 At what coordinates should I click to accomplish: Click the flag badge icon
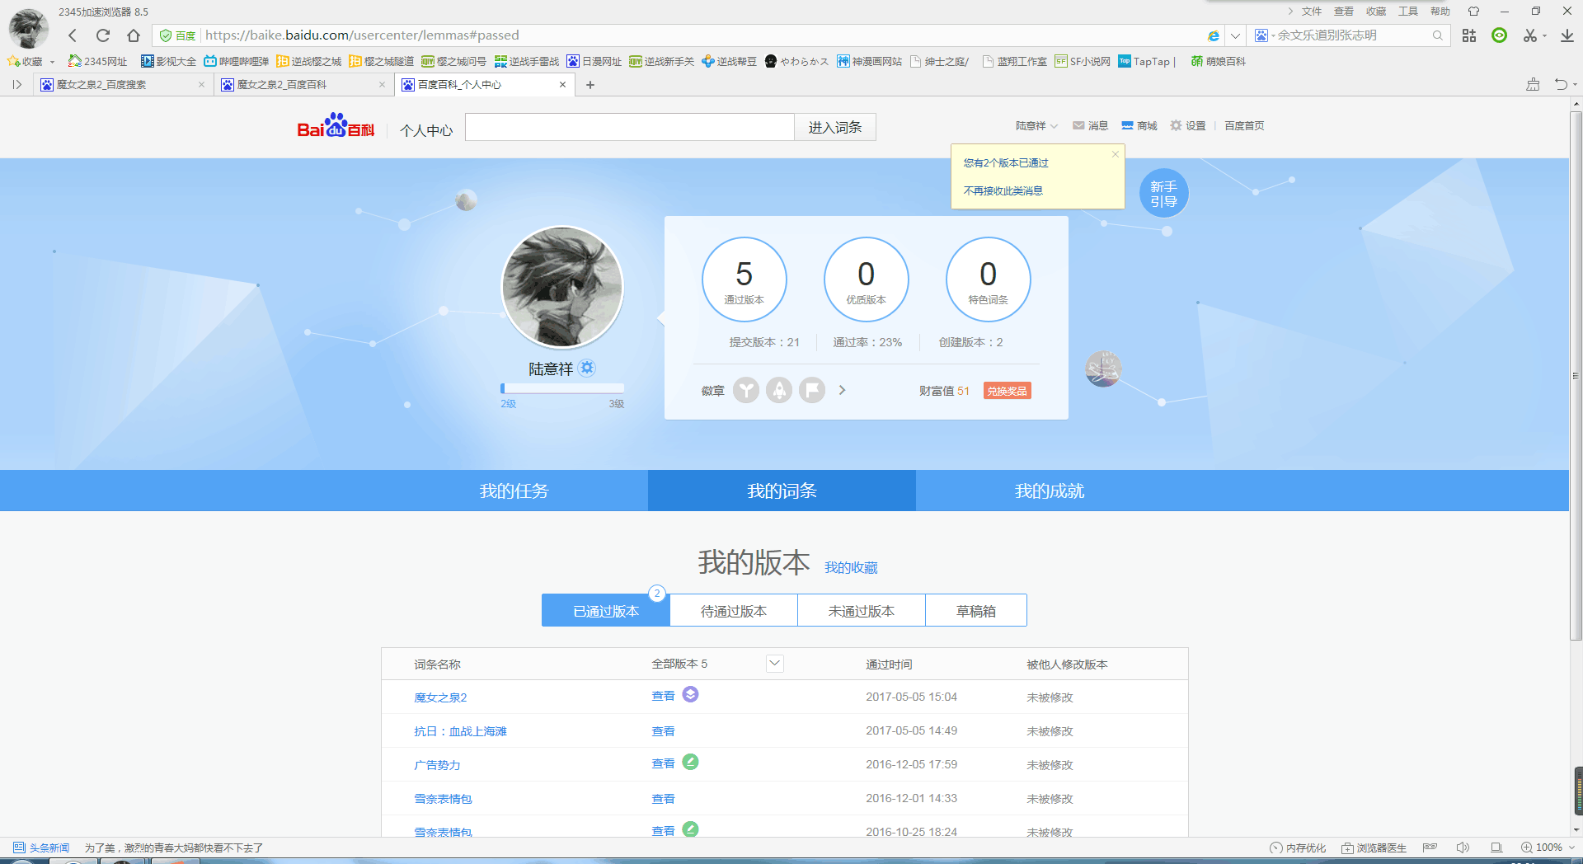(x=812, y=390)
